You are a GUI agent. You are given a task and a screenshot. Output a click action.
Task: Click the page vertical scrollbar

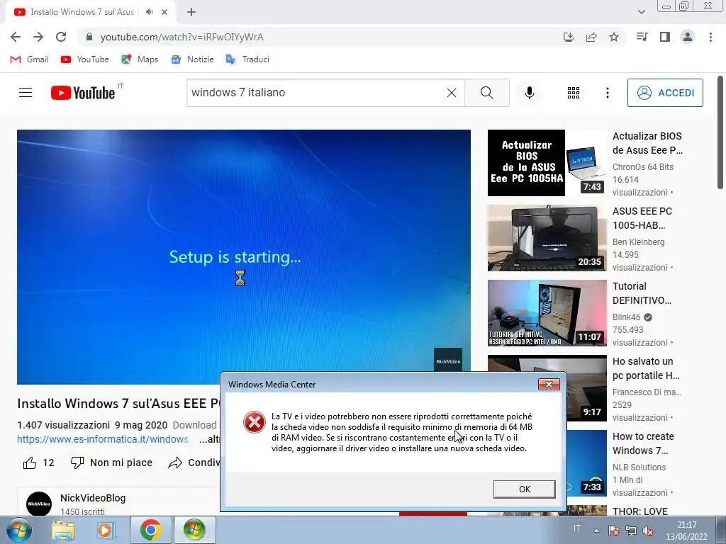click(x=720, y=132)
